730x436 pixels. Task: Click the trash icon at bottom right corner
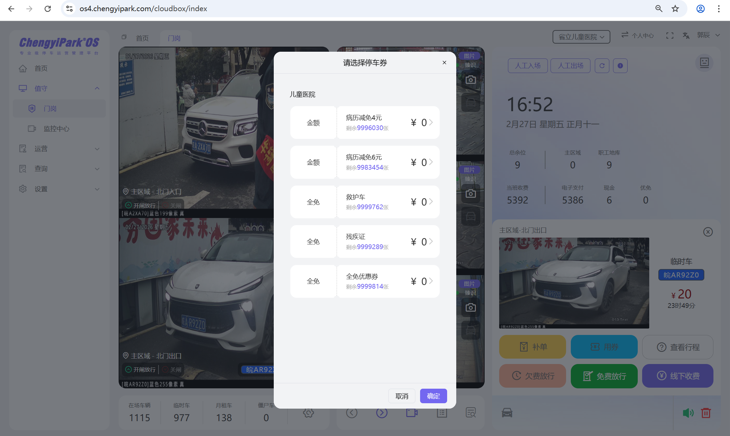pos(706,413)
